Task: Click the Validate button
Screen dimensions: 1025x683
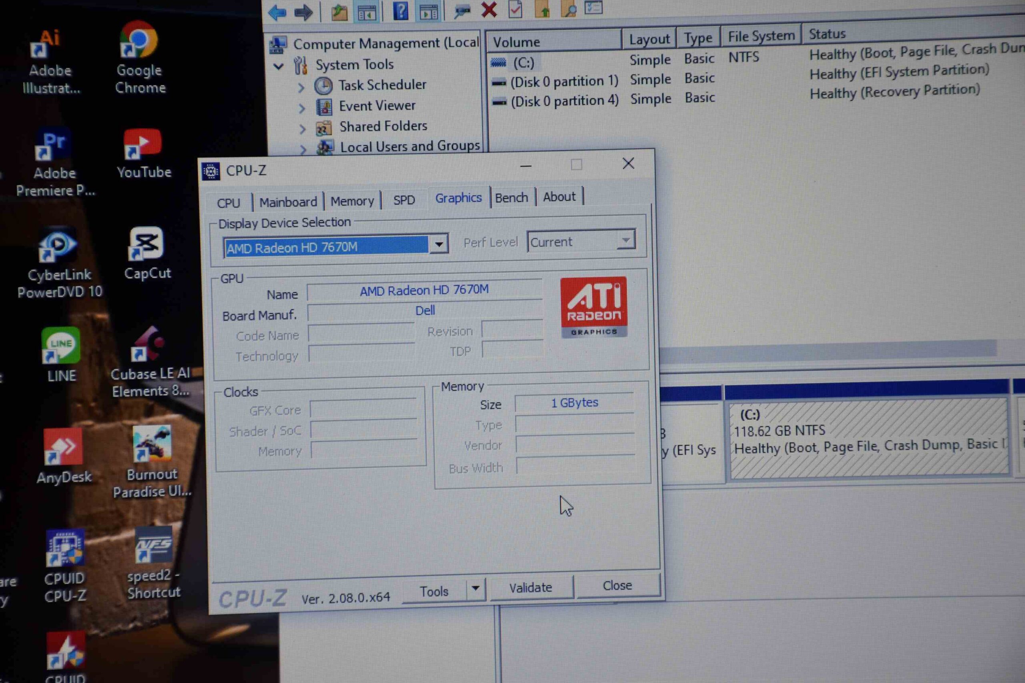Action: (x=531, y=588)
